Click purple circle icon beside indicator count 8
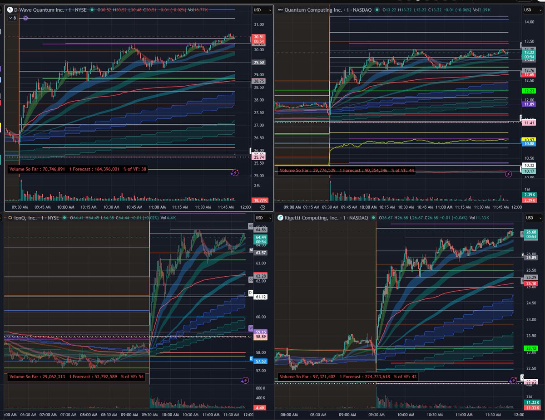 (25, 18)
